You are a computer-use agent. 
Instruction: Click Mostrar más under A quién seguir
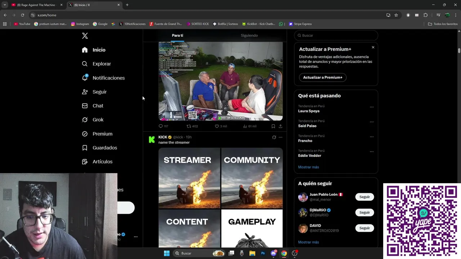[x=308, y=242]
